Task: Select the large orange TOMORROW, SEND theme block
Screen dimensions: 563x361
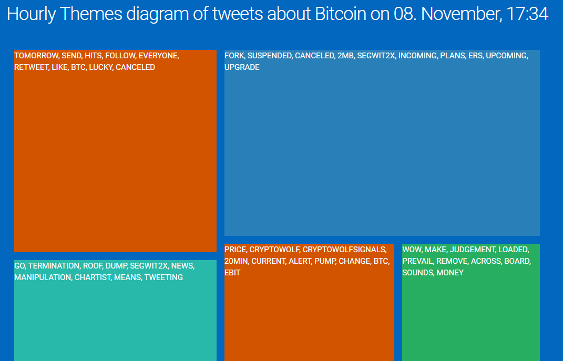Action: point(115,151)
